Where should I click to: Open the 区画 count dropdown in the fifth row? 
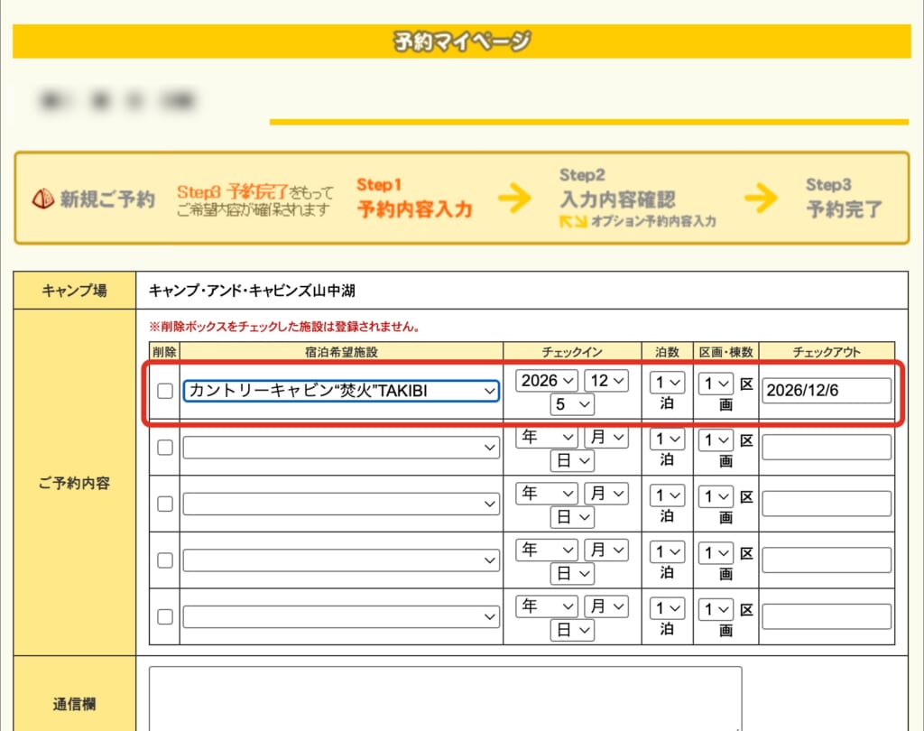click(716, 609)
